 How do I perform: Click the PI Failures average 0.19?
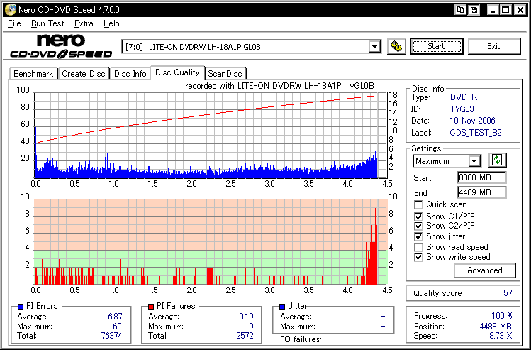(x=246, y=317)
